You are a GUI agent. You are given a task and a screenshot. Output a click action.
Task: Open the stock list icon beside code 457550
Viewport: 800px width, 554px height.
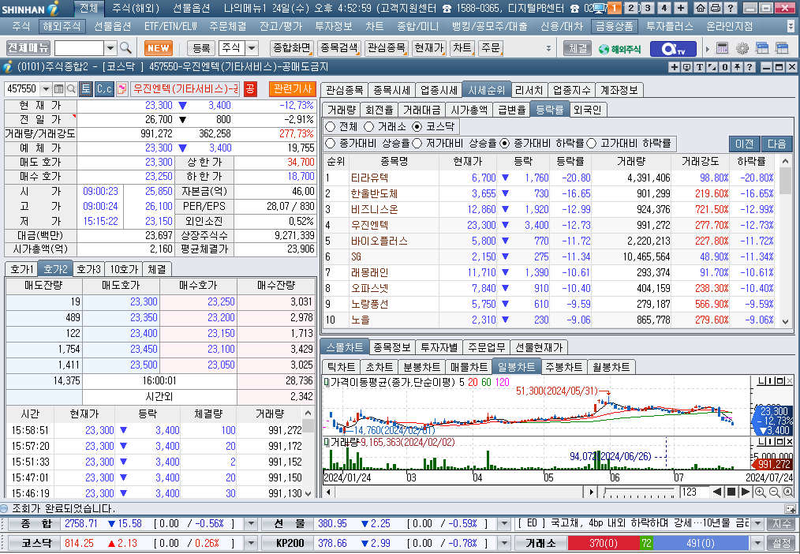pyautogui.click(x=58, y=89)
